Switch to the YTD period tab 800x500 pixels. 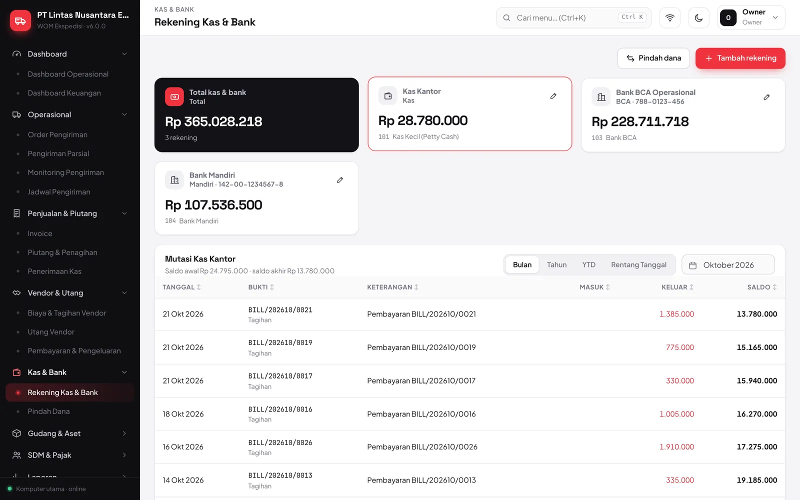click(x=588, y=265)
